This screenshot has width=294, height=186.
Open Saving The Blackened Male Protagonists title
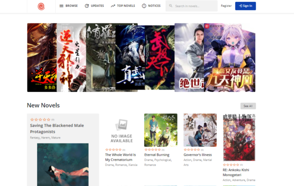57,129
